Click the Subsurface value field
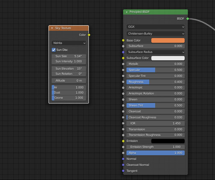Screen dimensions: 215x180 (x=156, y=46)
